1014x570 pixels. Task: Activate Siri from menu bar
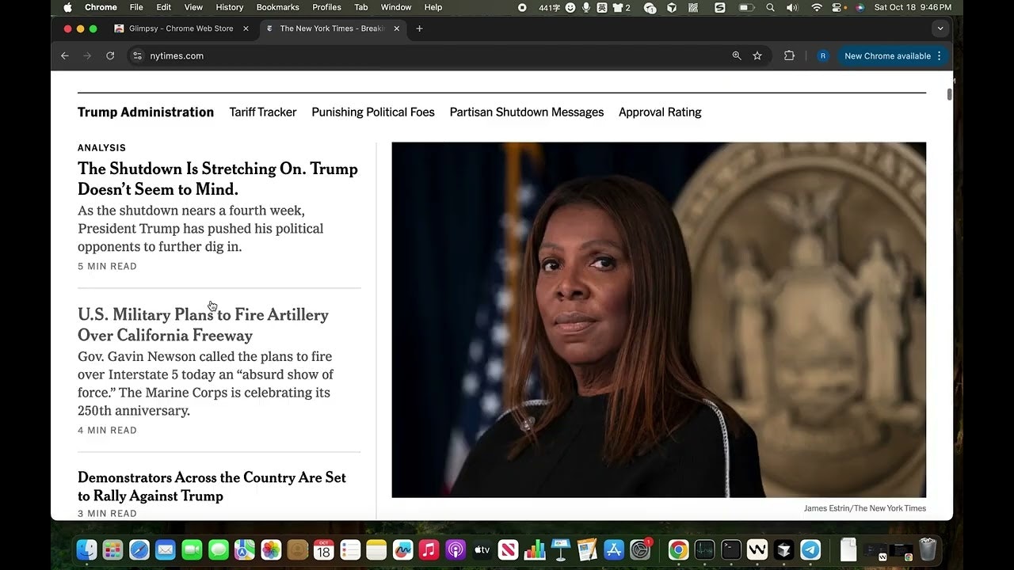pyautogui.click(x=860, y=7)
